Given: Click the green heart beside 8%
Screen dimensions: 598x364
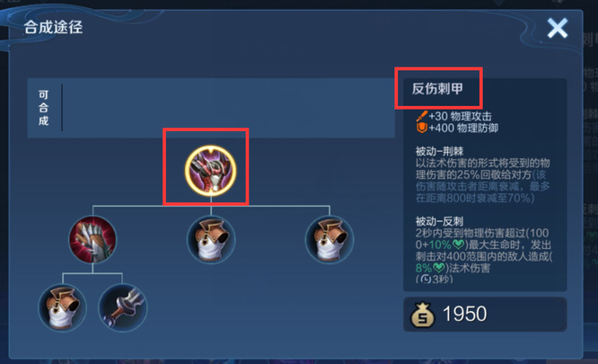Looking at the screenshot, I should tap(439, 268).
